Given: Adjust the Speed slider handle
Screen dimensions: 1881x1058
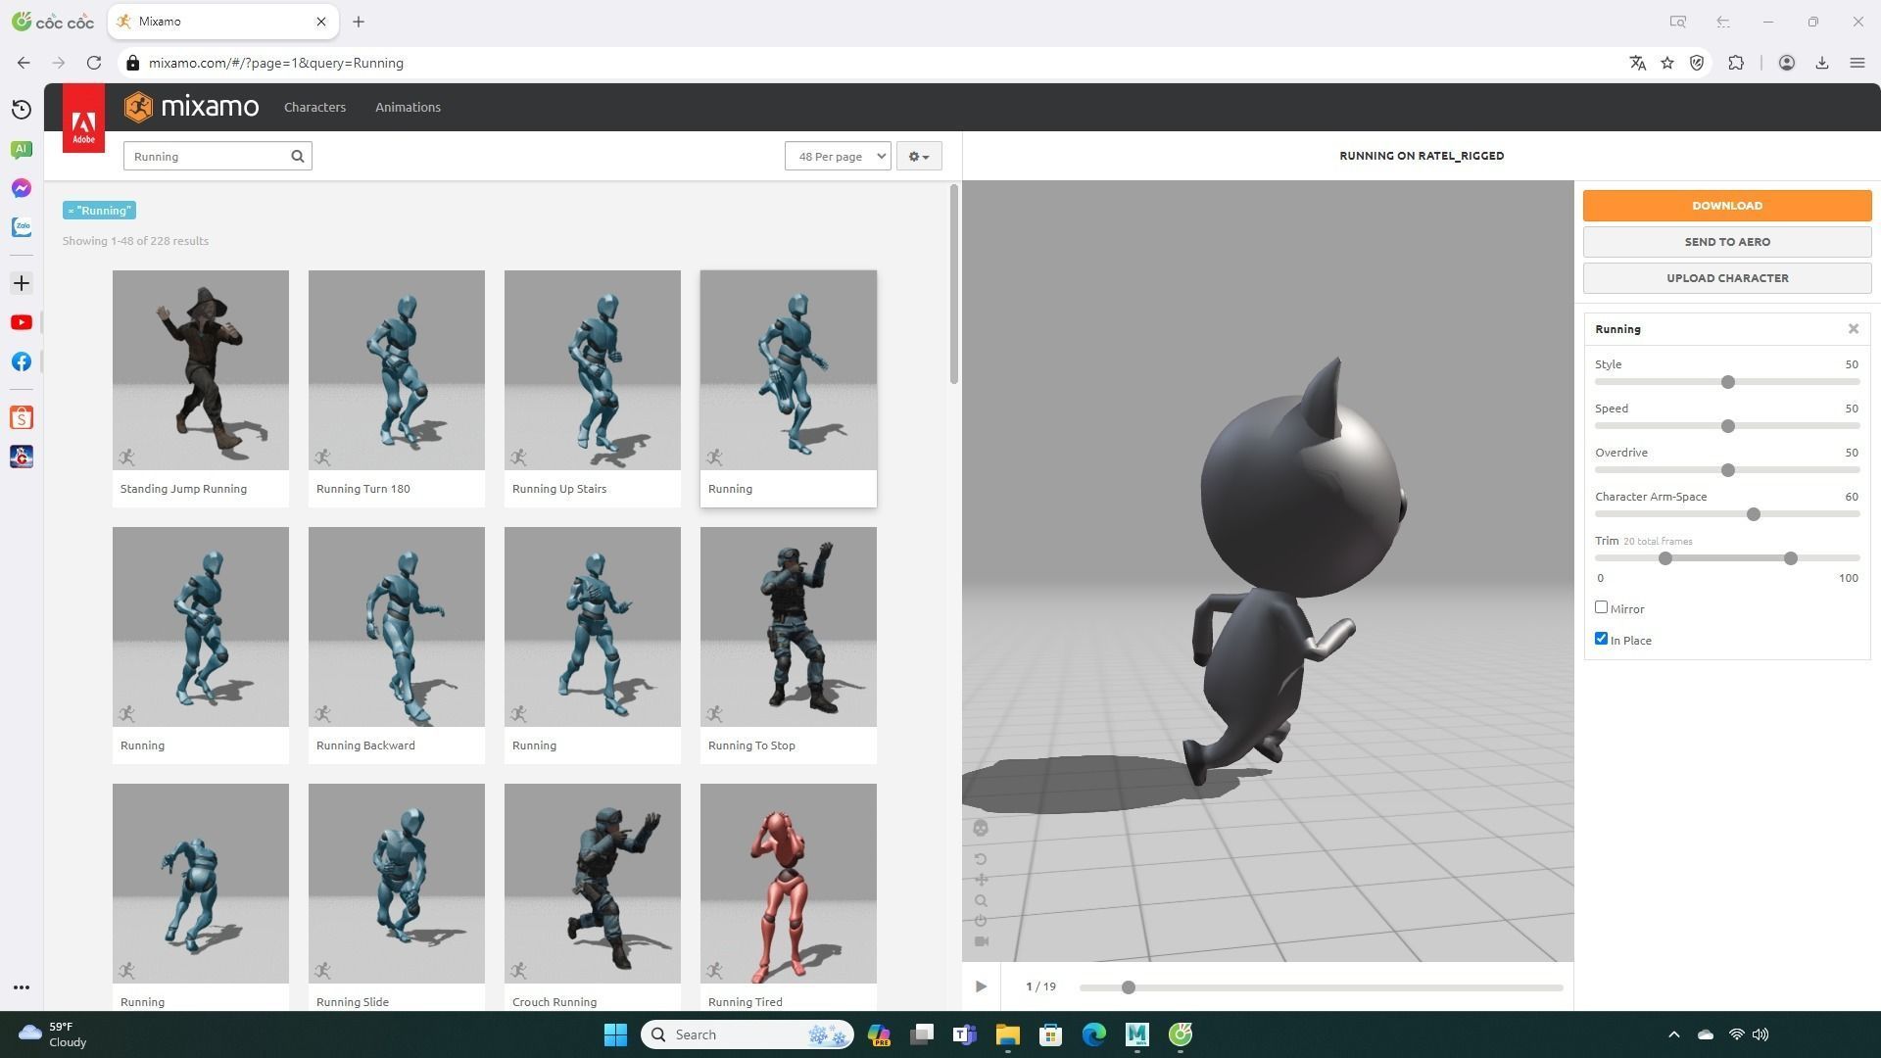Looking at the screenshot, I should (x=1728, y=426).
